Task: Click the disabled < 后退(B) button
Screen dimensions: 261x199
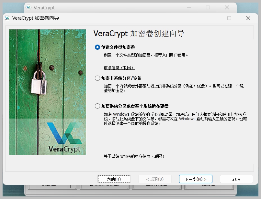Action: (x=155, y=179)
